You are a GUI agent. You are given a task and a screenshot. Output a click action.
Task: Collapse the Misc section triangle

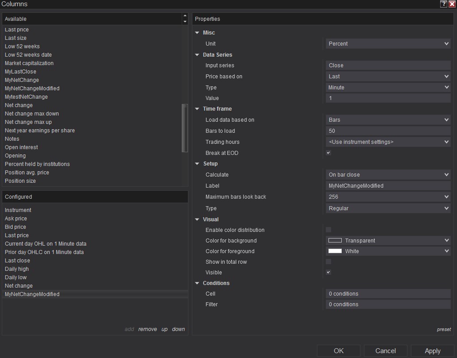[197, 33]
